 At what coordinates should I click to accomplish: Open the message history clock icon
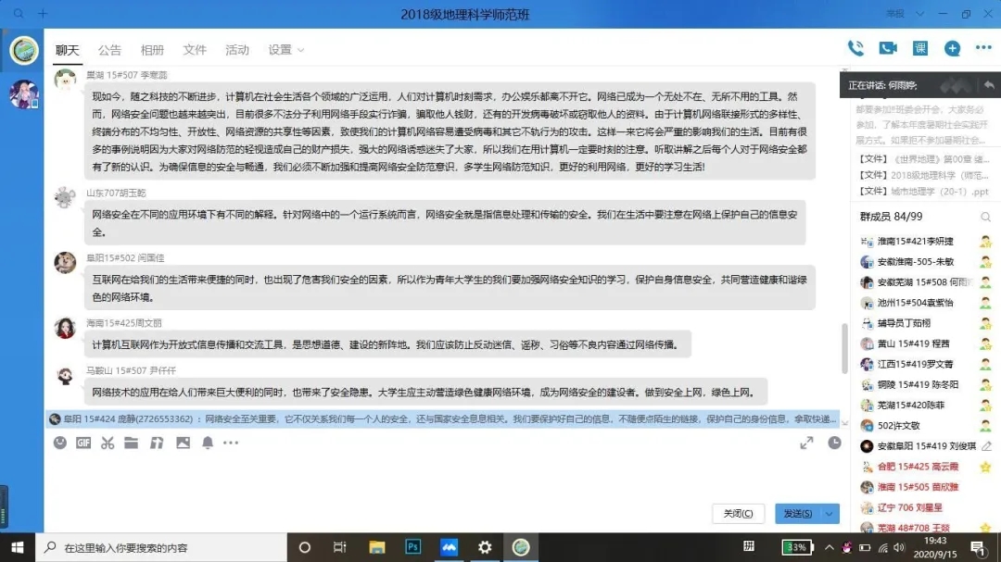tap(833, 443)
